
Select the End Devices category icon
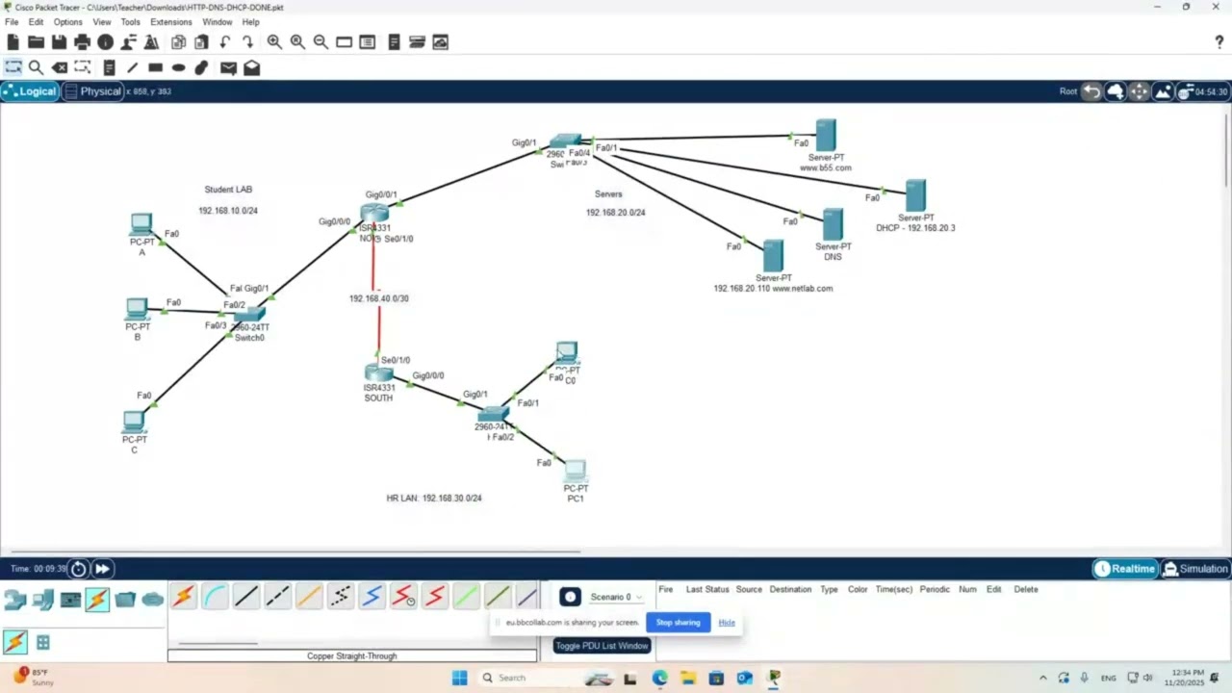42,600
